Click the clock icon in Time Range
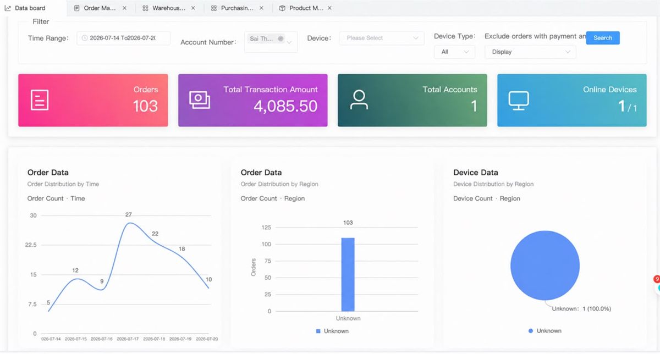 click(85, 38)
